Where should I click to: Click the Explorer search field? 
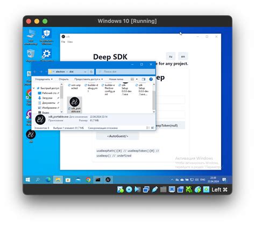(x=125, y=72)
